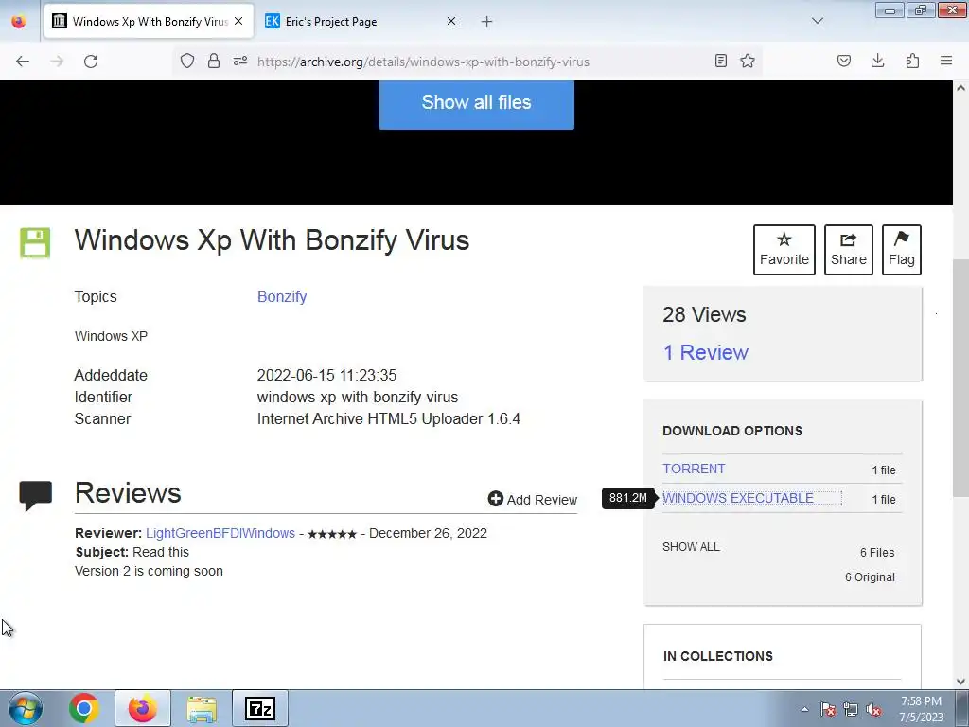The height and width of the screenshot is (727, 969).
Task: Show hidden system tray icons arrow
Action: 804,709
